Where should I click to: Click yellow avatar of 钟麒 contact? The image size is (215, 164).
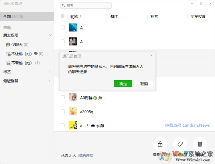73,125
